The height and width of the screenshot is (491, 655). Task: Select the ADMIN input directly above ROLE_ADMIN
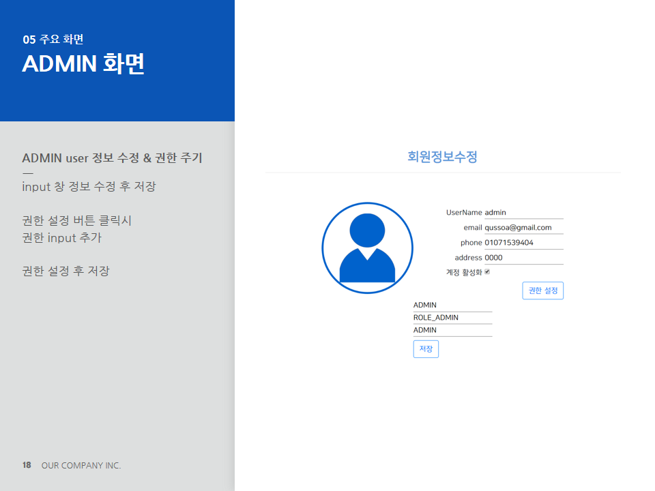[452, 306]
